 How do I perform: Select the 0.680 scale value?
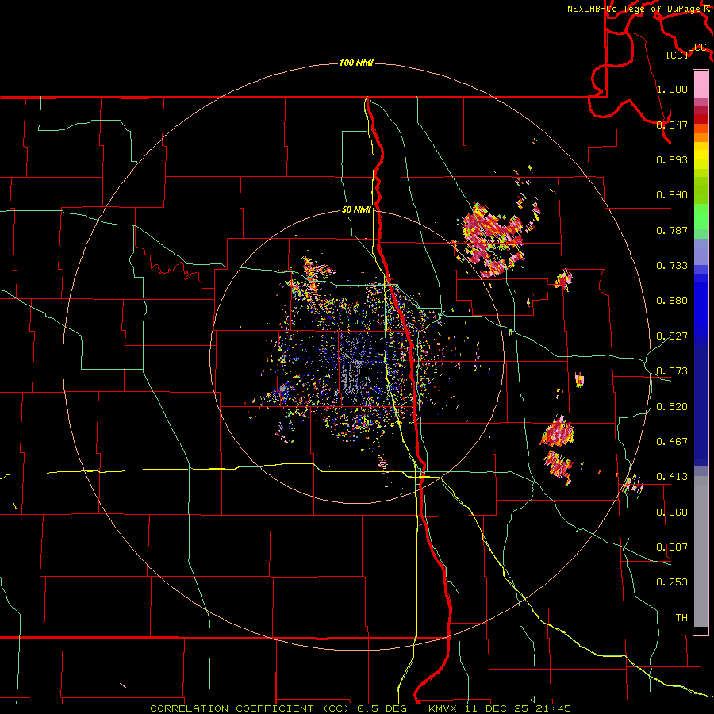pyautogui.click(x=672, y=301)
